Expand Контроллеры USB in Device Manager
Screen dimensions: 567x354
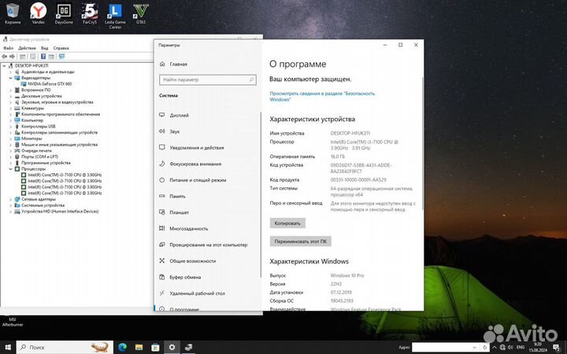tap(10, 127)
